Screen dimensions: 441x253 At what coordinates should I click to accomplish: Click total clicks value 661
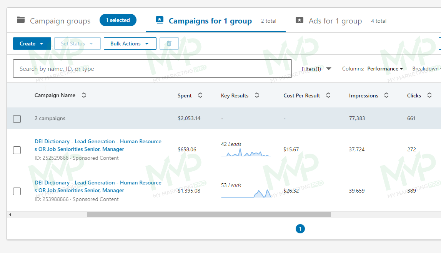tap(411, 118)
